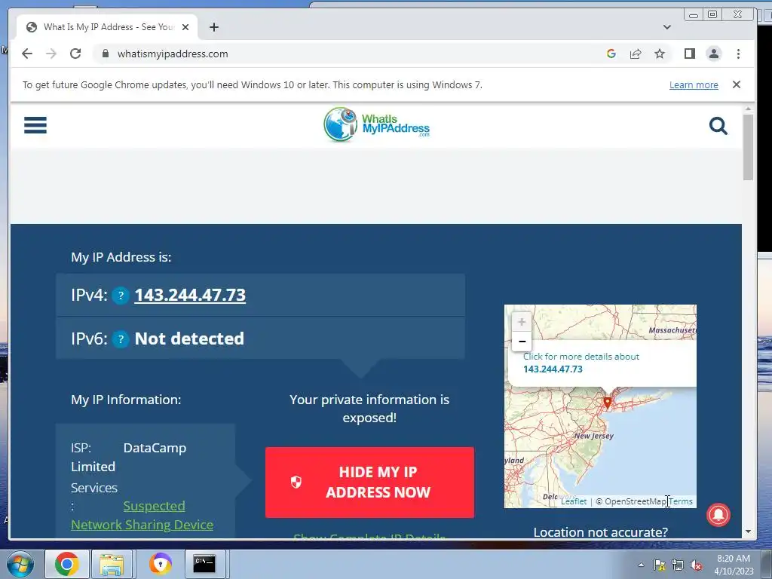Click the IPv4 help question mark

click(121, 296)
